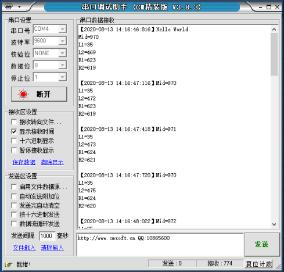Viewport: 284px width, 272px height.
Task: Click the 清除显示 link
Action: coord(52,162)
